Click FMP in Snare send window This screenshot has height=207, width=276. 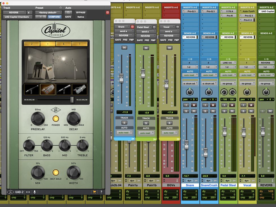click(132, 40)
